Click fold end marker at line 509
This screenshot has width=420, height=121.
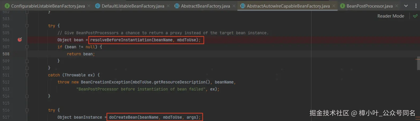(x=27, y=61)
